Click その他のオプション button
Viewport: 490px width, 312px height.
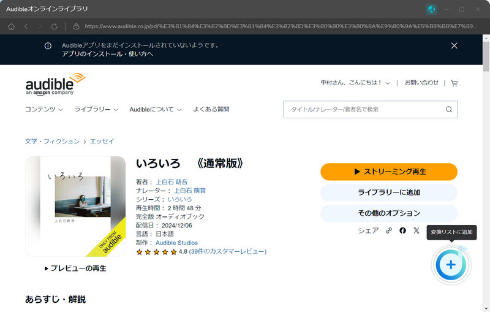click(x=389, y=213)
